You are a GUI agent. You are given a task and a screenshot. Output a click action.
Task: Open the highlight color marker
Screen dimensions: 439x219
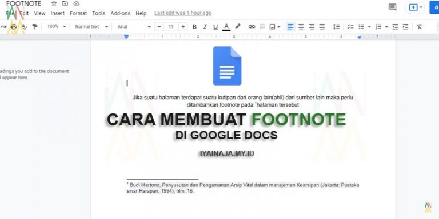click(238, 27)
